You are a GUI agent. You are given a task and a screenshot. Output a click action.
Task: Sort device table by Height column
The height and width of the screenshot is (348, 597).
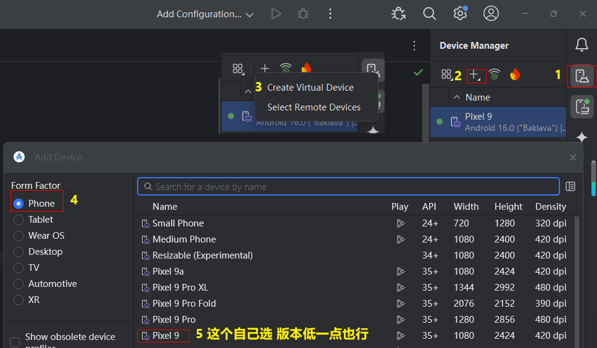click(508, 207)
